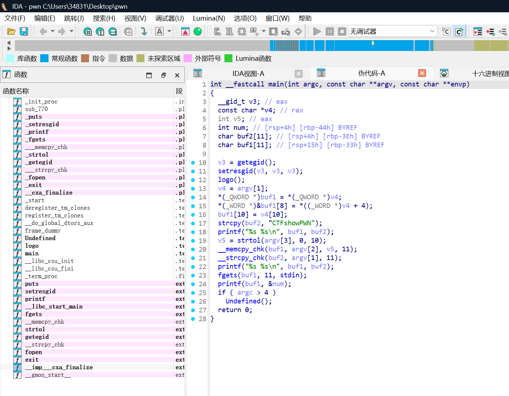
Task: Click the open file folder icon
Action: coord(11,31)
